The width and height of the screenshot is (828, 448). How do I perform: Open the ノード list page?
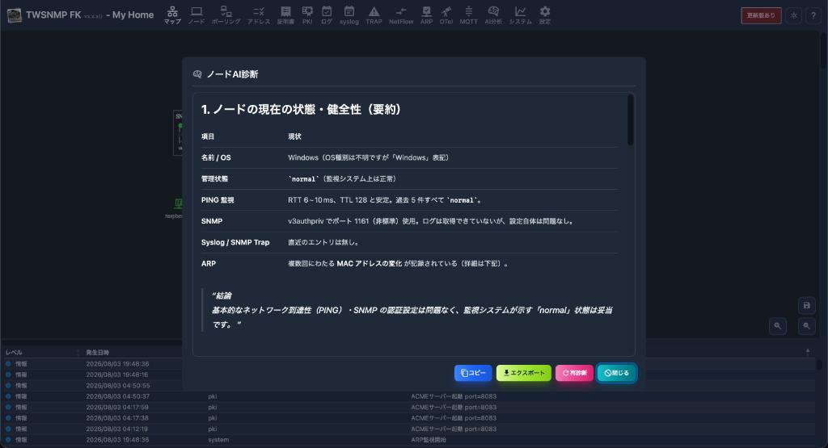click(x=196, y=15)
